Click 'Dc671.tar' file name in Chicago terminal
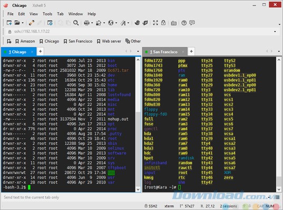This screenshot has height=210, width=283. click(x=118, y=70)
